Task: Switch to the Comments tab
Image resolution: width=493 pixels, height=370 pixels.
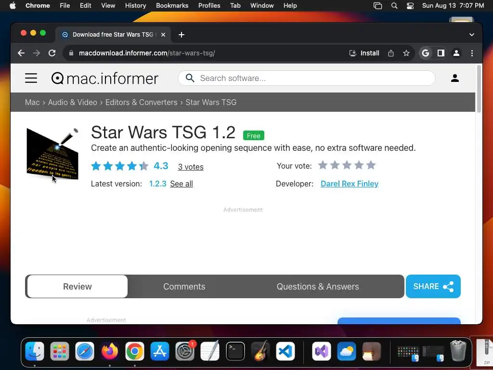Action: 184,287
